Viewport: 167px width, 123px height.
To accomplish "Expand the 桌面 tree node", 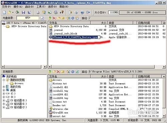I will click(4, 90).
